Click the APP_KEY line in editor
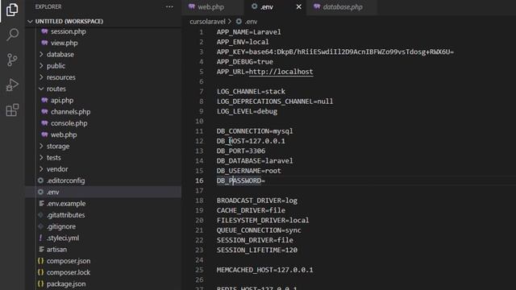This screenshot has height=290, width=516. 335,52
